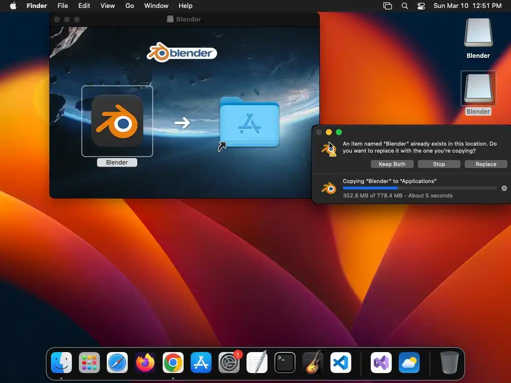511x383 pixels.
Task: Click the 'Copying "Blender" to "Applications"' text
Action: pyautogui.click(x=389, y=181)
